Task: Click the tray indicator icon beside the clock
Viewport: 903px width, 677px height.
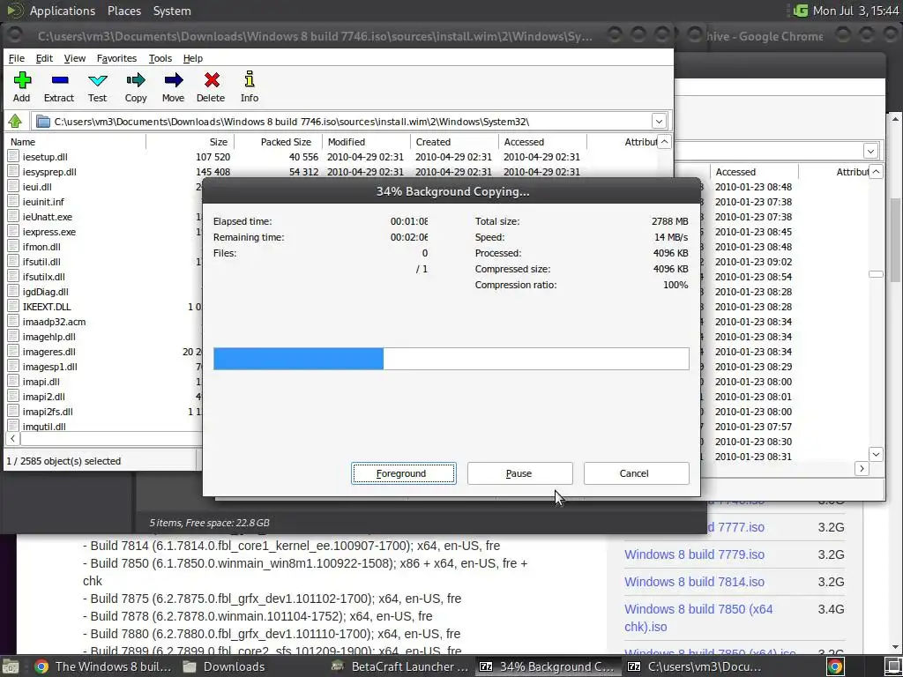Action: pyautogui.click(x=801, y=11)
